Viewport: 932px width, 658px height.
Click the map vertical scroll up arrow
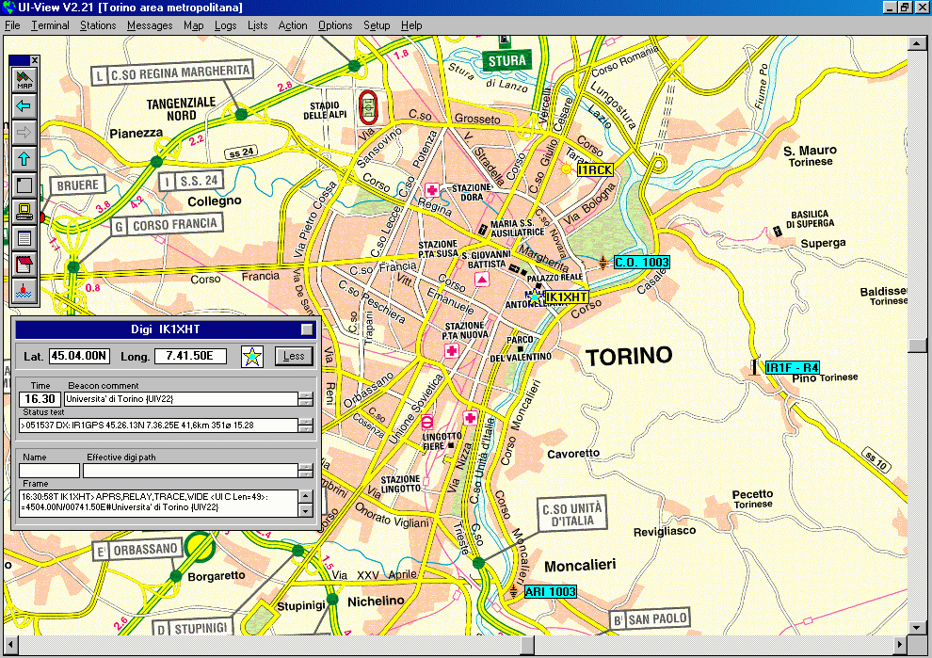(917, 43)
